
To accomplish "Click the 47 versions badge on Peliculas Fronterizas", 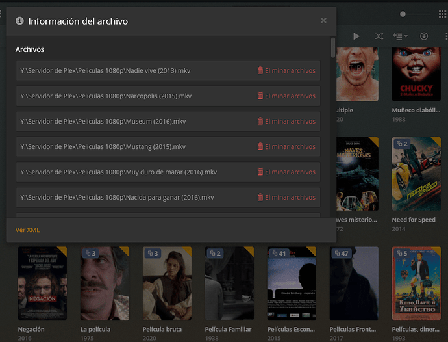I will coord(341,254).
